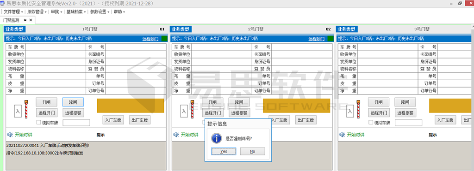Click 入厂车牌 in 3号门禁 panel
This screenshot has height=171, width=474.
coord(445,120)
